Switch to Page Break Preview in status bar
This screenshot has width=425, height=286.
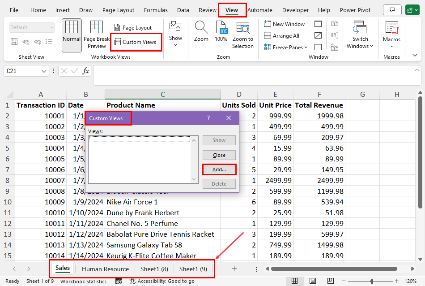[331, 281]
